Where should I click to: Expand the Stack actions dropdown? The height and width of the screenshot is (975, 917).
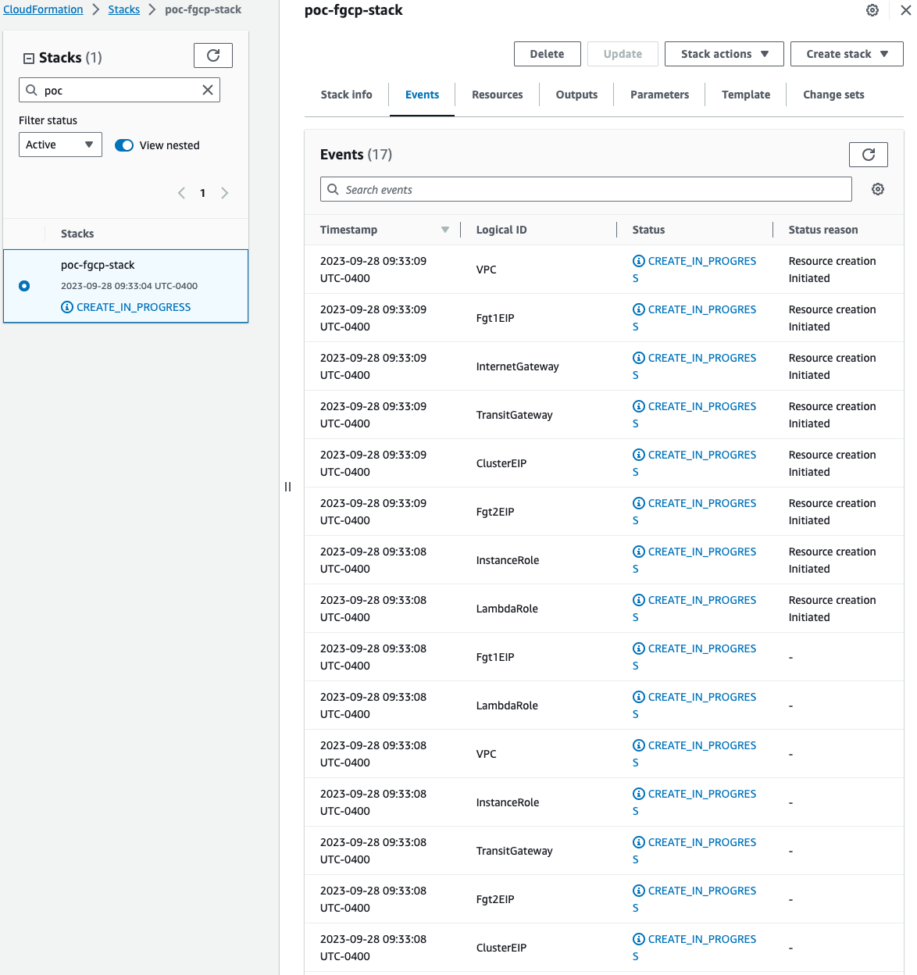[724, 54]
